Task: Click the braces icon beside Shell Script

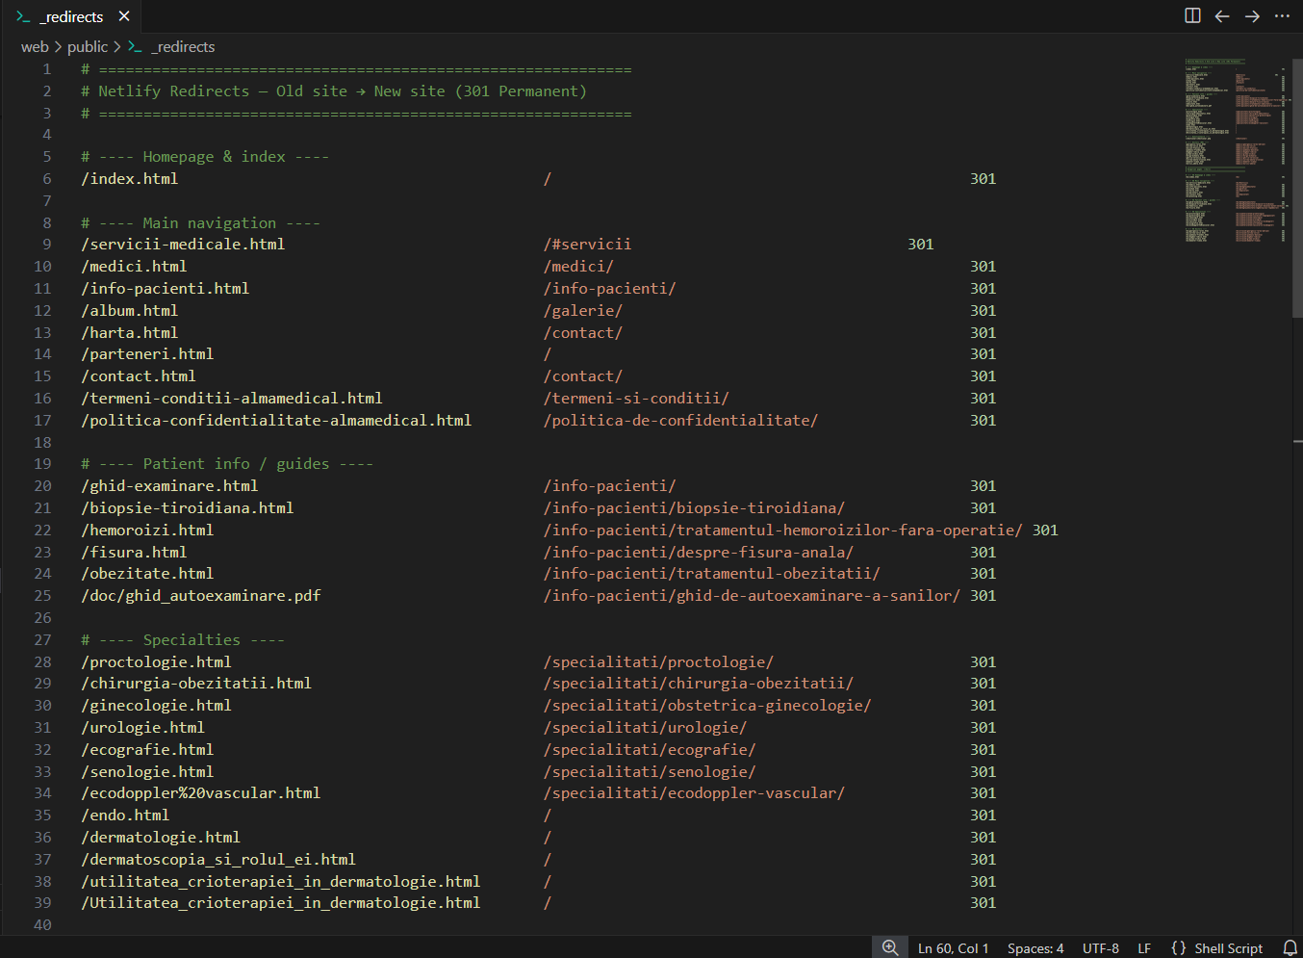Action: coord(1179,947)
